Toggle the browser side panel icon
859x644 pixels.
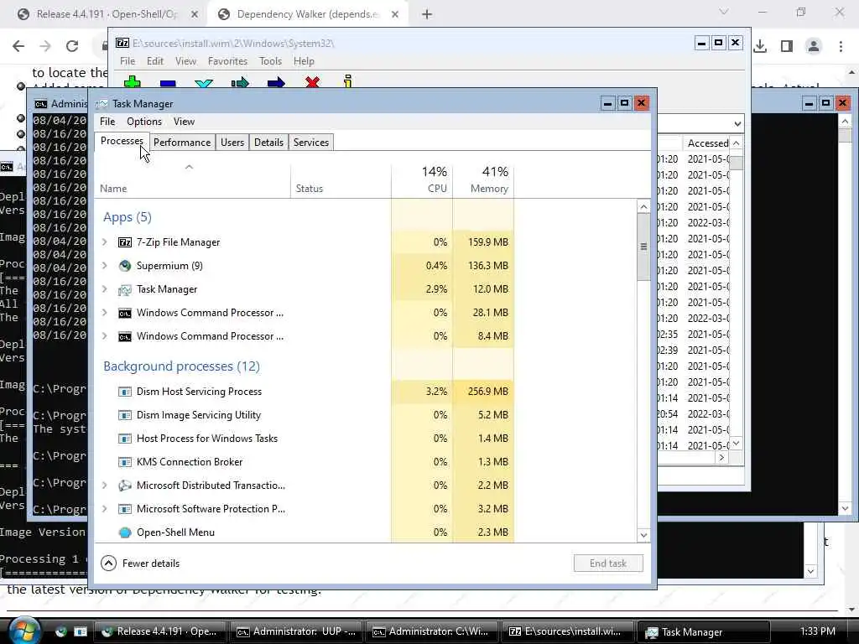(787, 46)
